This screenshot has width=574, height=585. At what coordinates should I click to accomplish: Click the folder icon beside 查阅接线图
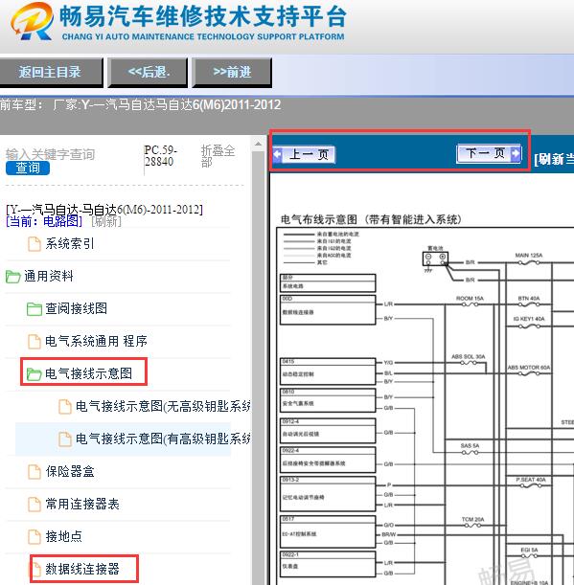(x=34, y=309)
